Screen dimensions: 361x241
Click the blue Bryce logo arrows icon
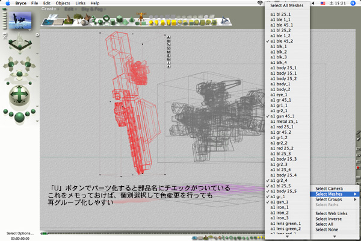[x=225, y=20]
